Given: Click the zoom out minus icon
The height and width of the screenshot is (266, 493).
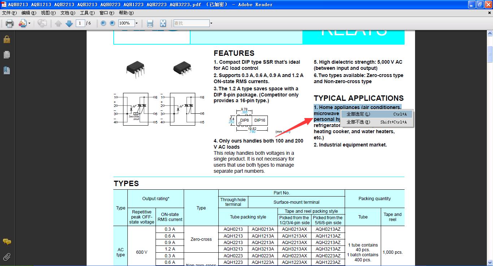Looking at the screenshot, I should point(103,23).
